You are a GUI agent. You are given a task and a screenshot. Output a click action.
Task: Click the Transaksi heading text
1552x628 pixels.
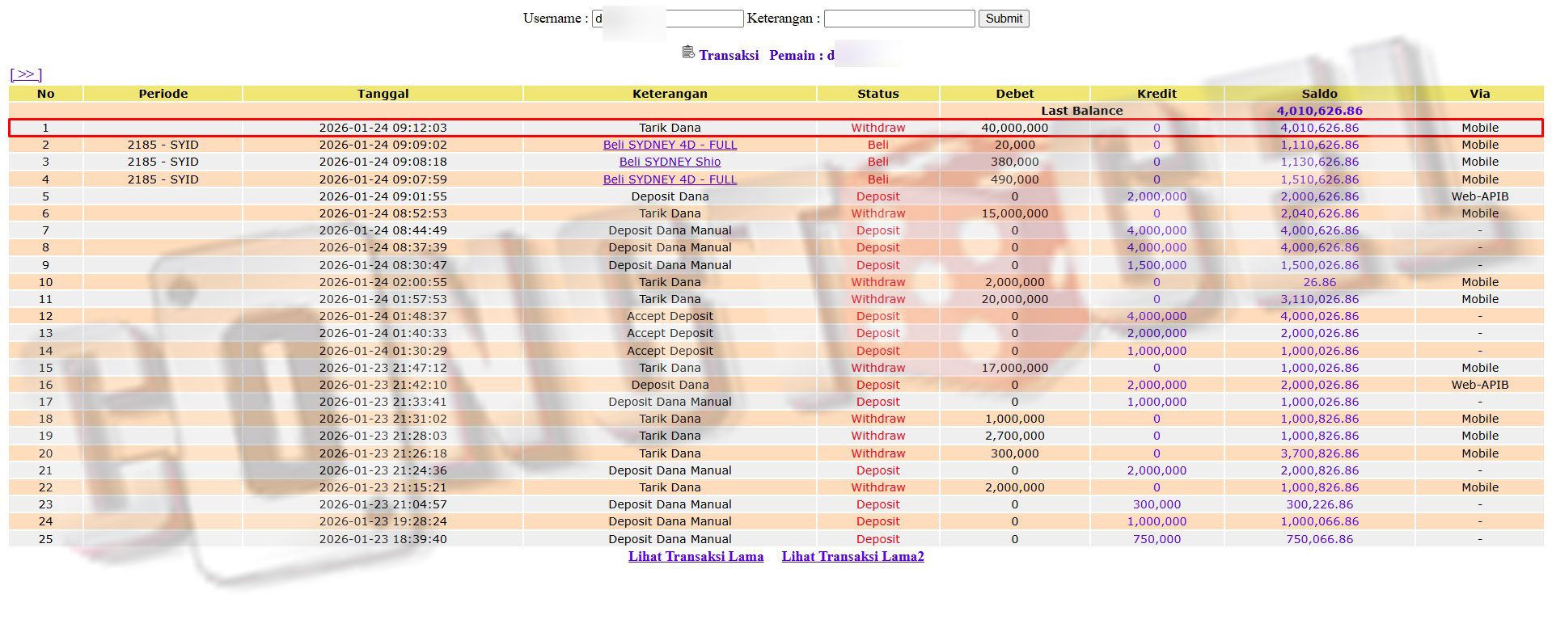tap(729, 55)
